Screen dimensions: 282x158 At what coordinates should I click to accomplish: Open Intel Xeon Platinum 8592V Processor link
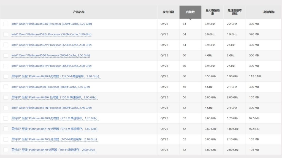click(51, 45)
